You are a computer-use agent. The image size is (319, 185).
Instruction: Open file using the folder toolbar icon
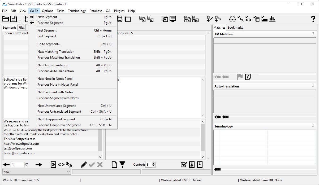tap(6, 19)
